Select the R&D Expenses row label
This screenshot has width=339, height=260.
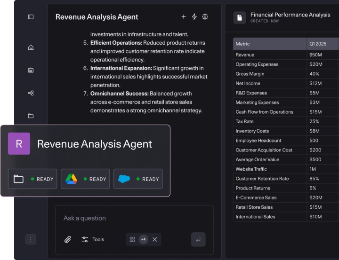click(251, 93)
